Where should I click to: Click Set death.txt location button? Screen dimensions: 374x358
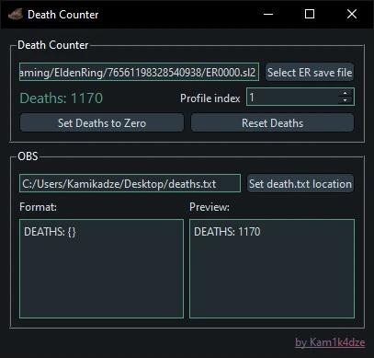(300, 184)
